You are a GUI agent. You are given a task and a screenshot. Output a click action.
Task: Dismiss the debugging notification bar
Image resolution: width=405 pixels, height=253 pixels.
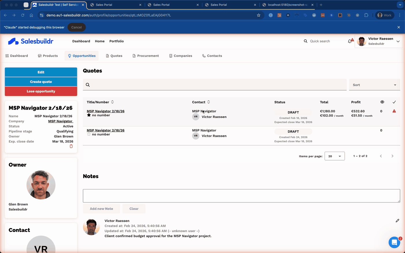pos(399,27)
